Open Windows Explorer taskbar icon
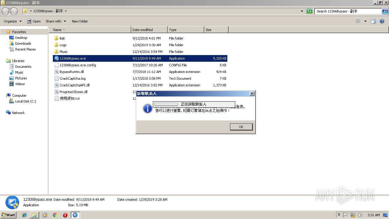Image resolution: width=389 pixels, height=219 pixels. point(34,215)
